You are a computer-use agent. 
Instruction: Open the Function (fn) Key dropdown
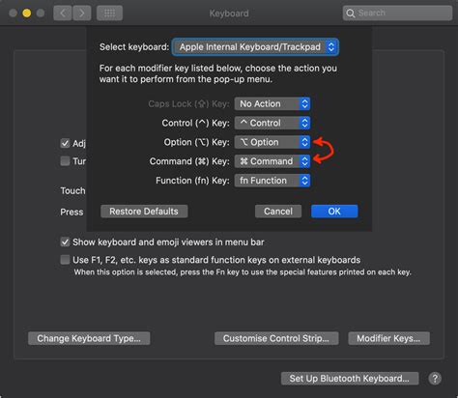[x=272, y=181]
